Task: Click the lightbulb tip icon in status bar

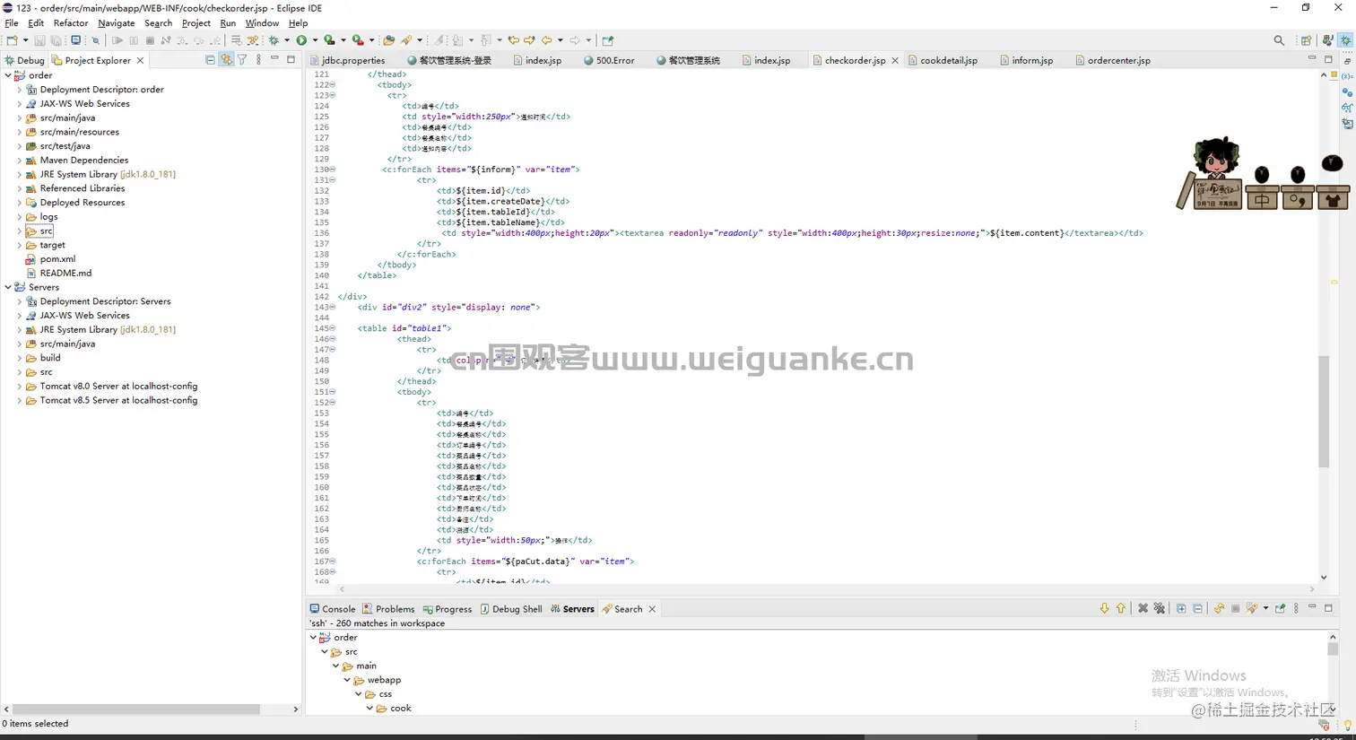Action: (1347, 724)
